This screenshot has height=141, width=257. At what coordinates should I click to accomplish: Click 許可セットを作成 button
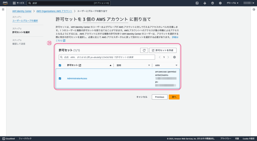pyautogui.click(x=163, y=50)
